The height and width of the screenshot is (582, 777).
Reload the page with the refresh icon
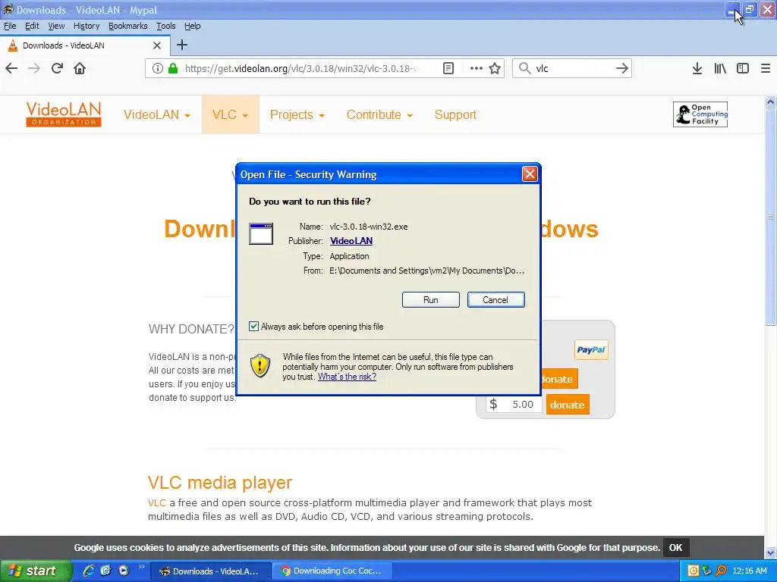click(57, 68)
